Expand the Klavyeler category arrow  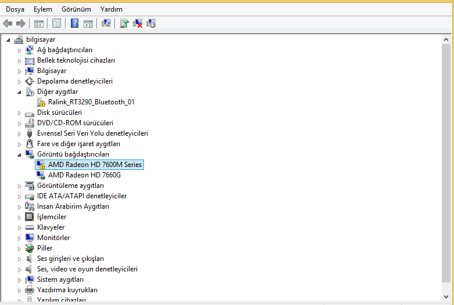point(19,228)
